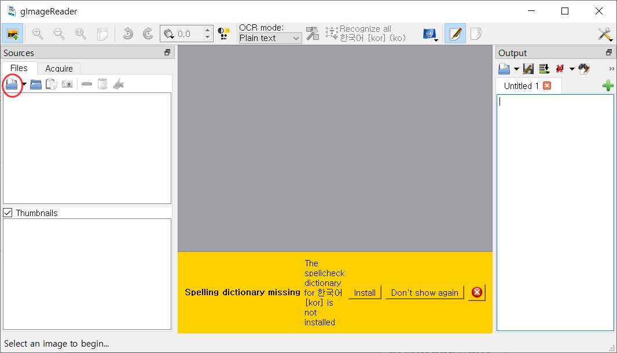Click the add images icon

click(x=12, y=84)
